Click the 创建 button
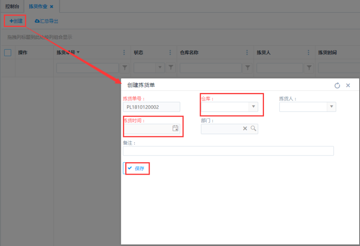The width and height of the screenshot is (360, 246). (x=16, y=21)
